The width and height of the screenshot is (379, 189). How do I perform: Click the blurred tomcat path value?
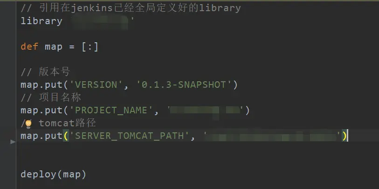(272, 136)
